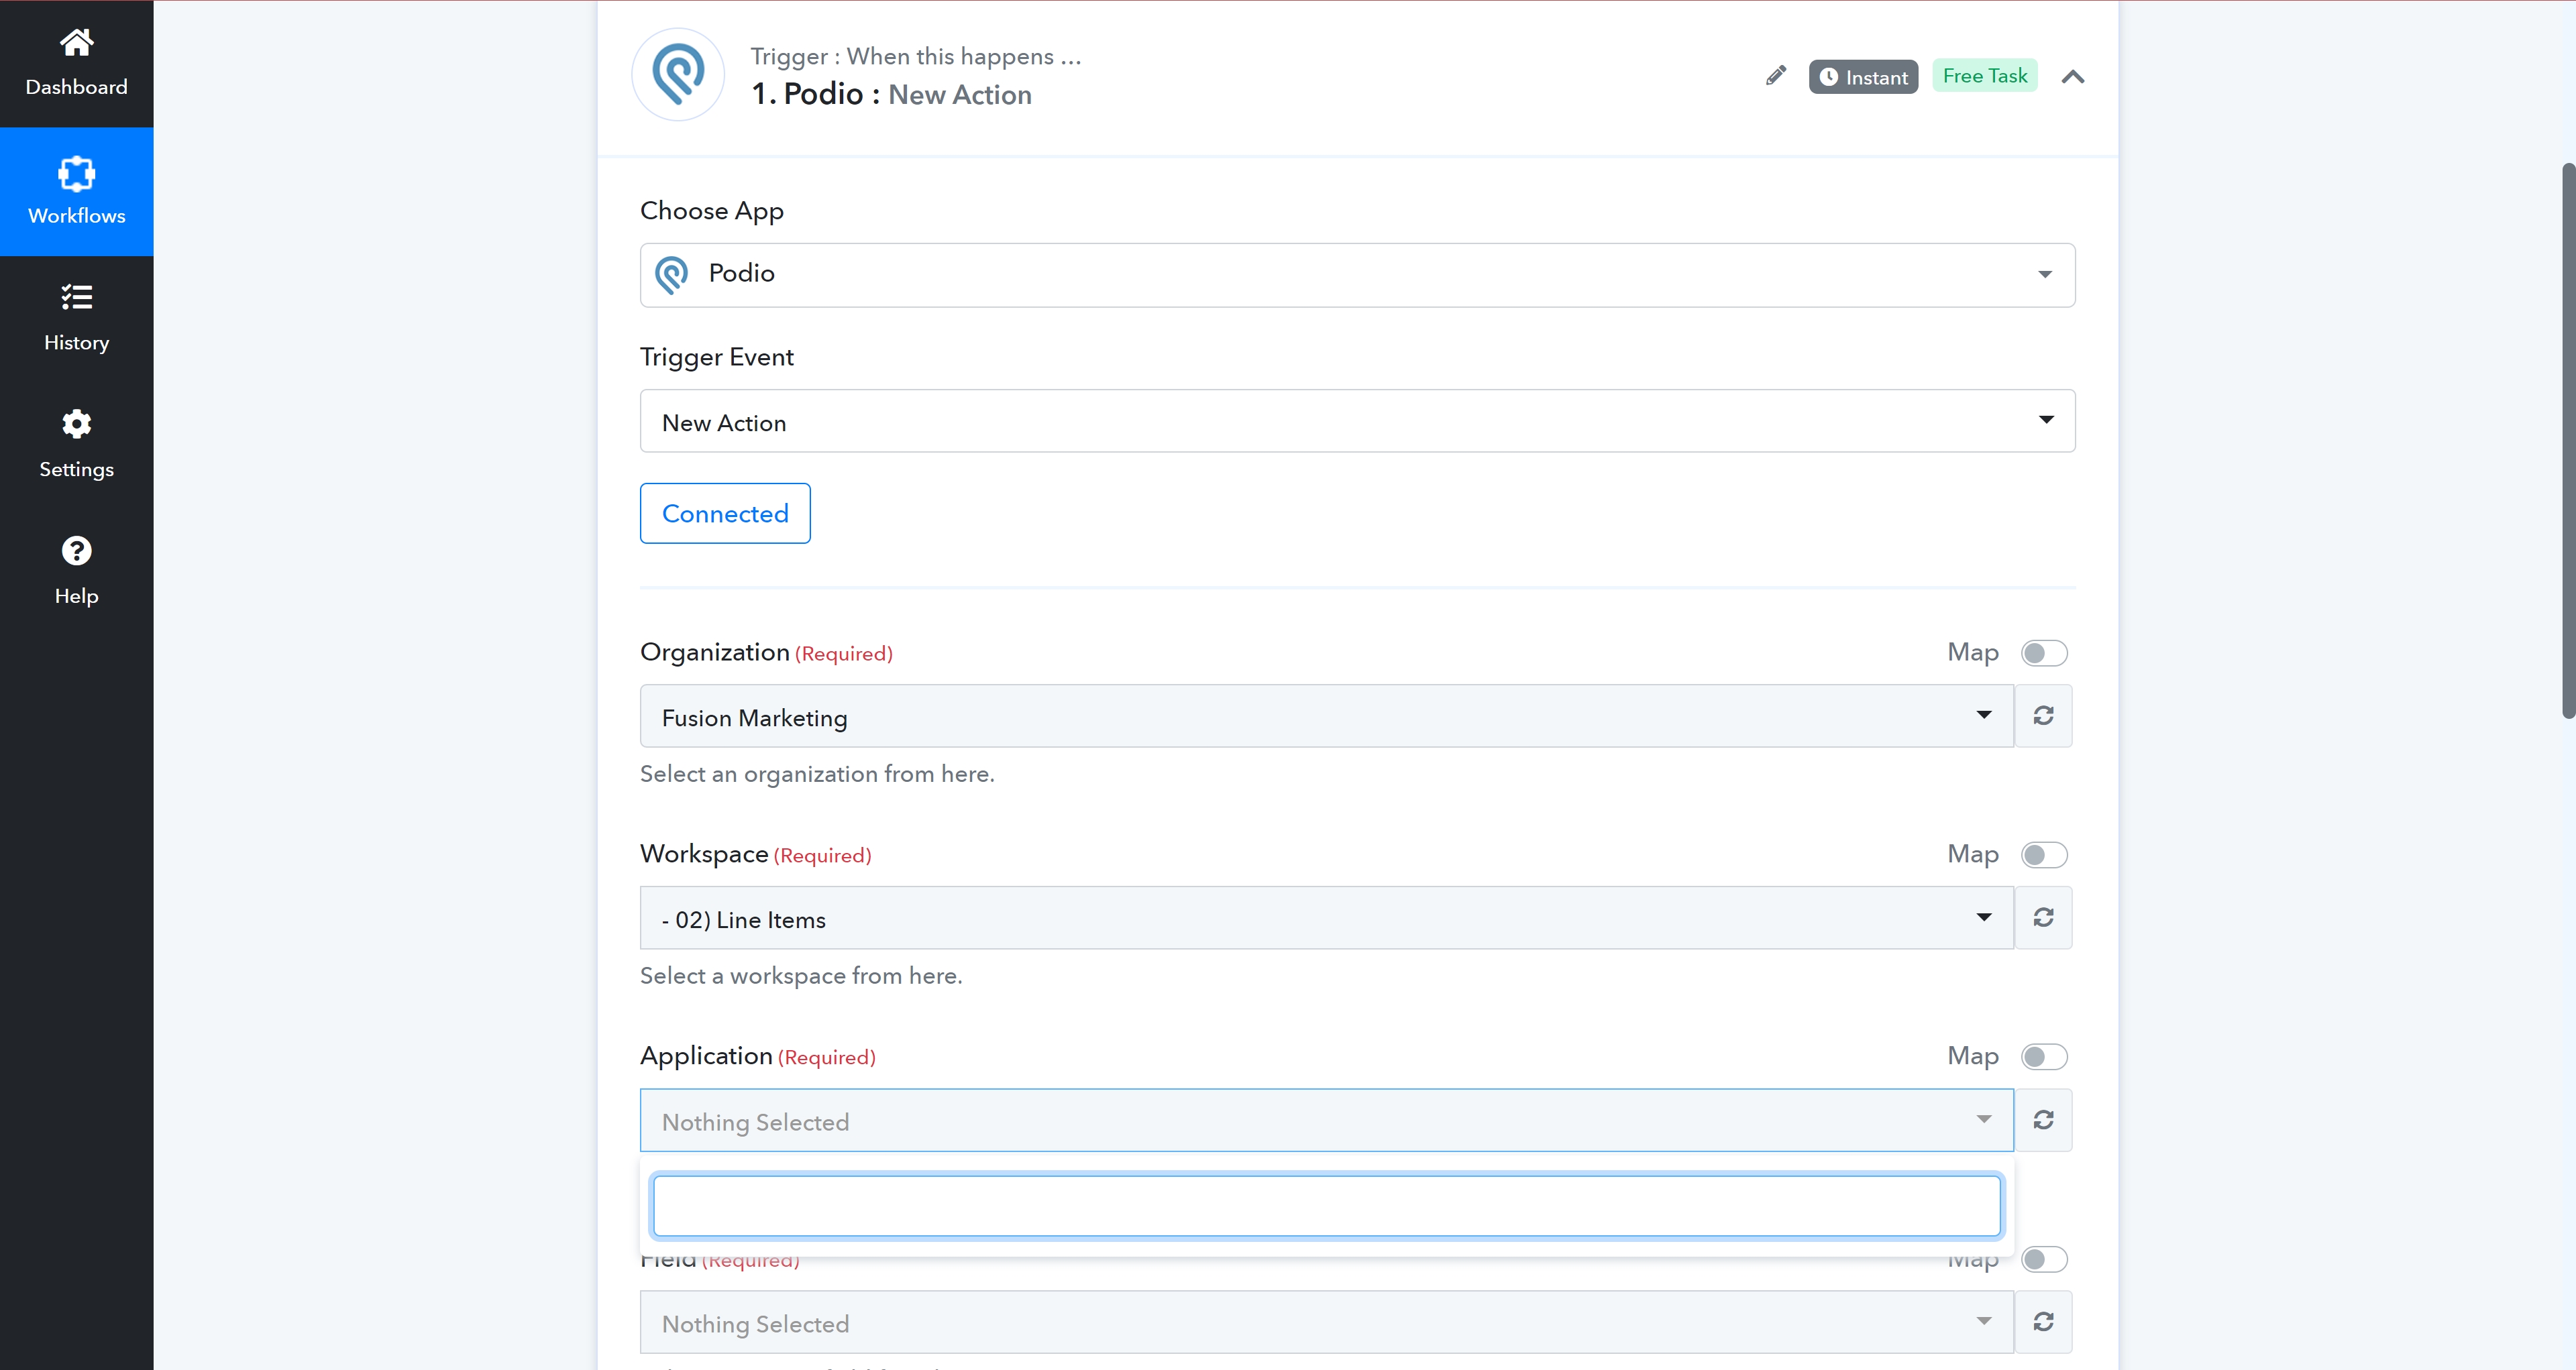This screenshot has width=2576, height=1370.
Task: Click the page vertical scrollbar
Action: (2568, 440)
